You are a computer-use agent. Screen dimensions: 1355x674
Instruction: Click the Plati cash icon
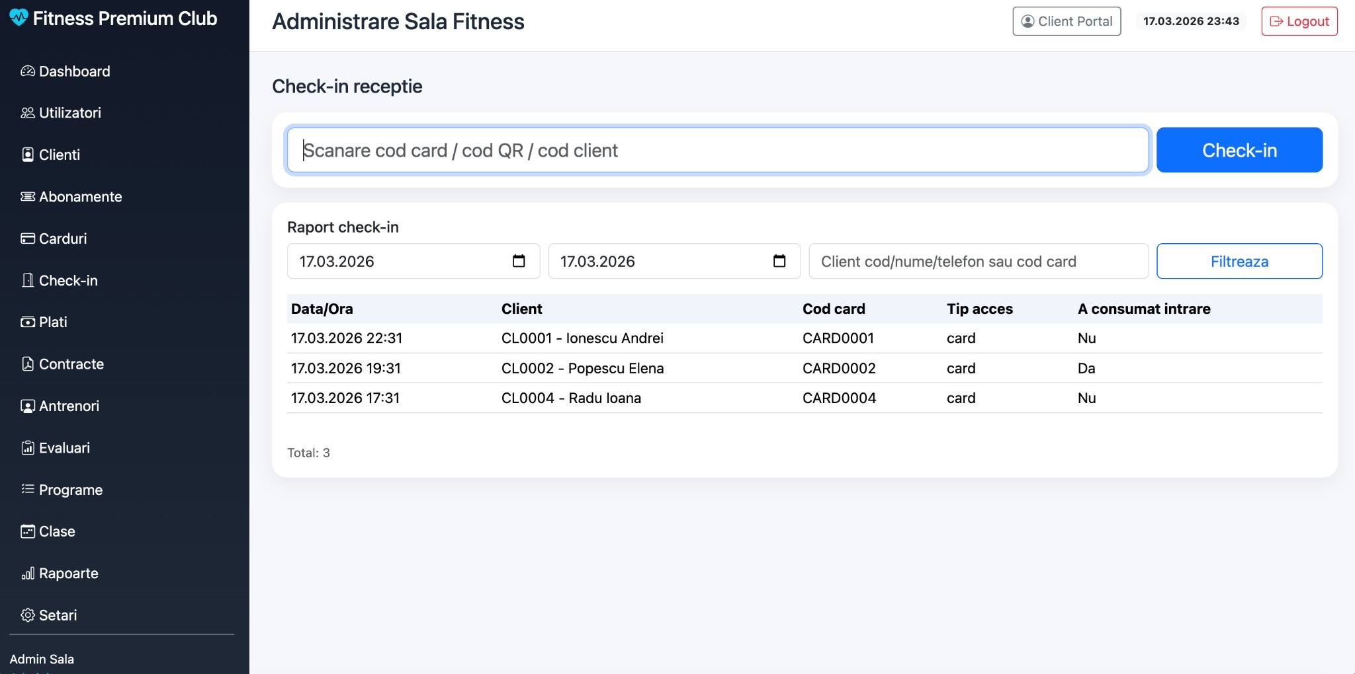pos(28,322)
